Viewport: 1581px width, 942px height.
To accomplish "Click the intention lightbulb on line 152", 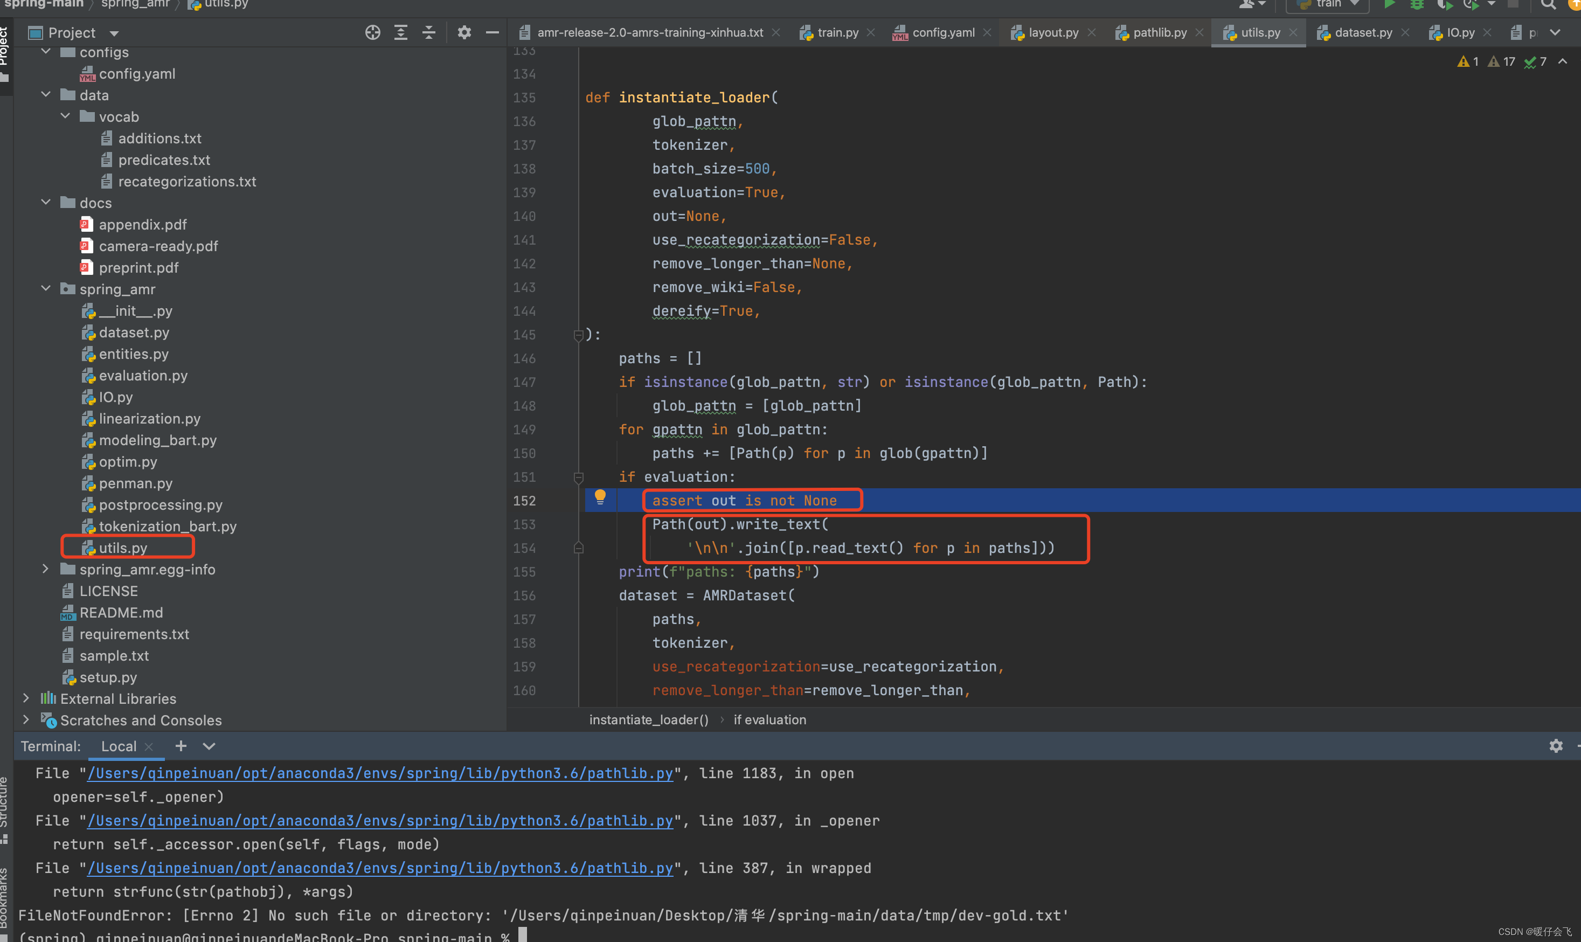I will click(x=600, y=496).
